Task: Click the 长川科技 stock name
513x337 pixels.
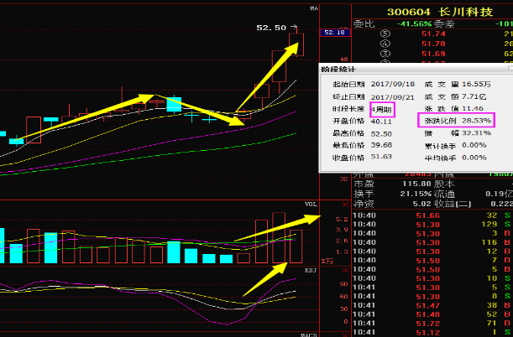Action: pos(463,12)
